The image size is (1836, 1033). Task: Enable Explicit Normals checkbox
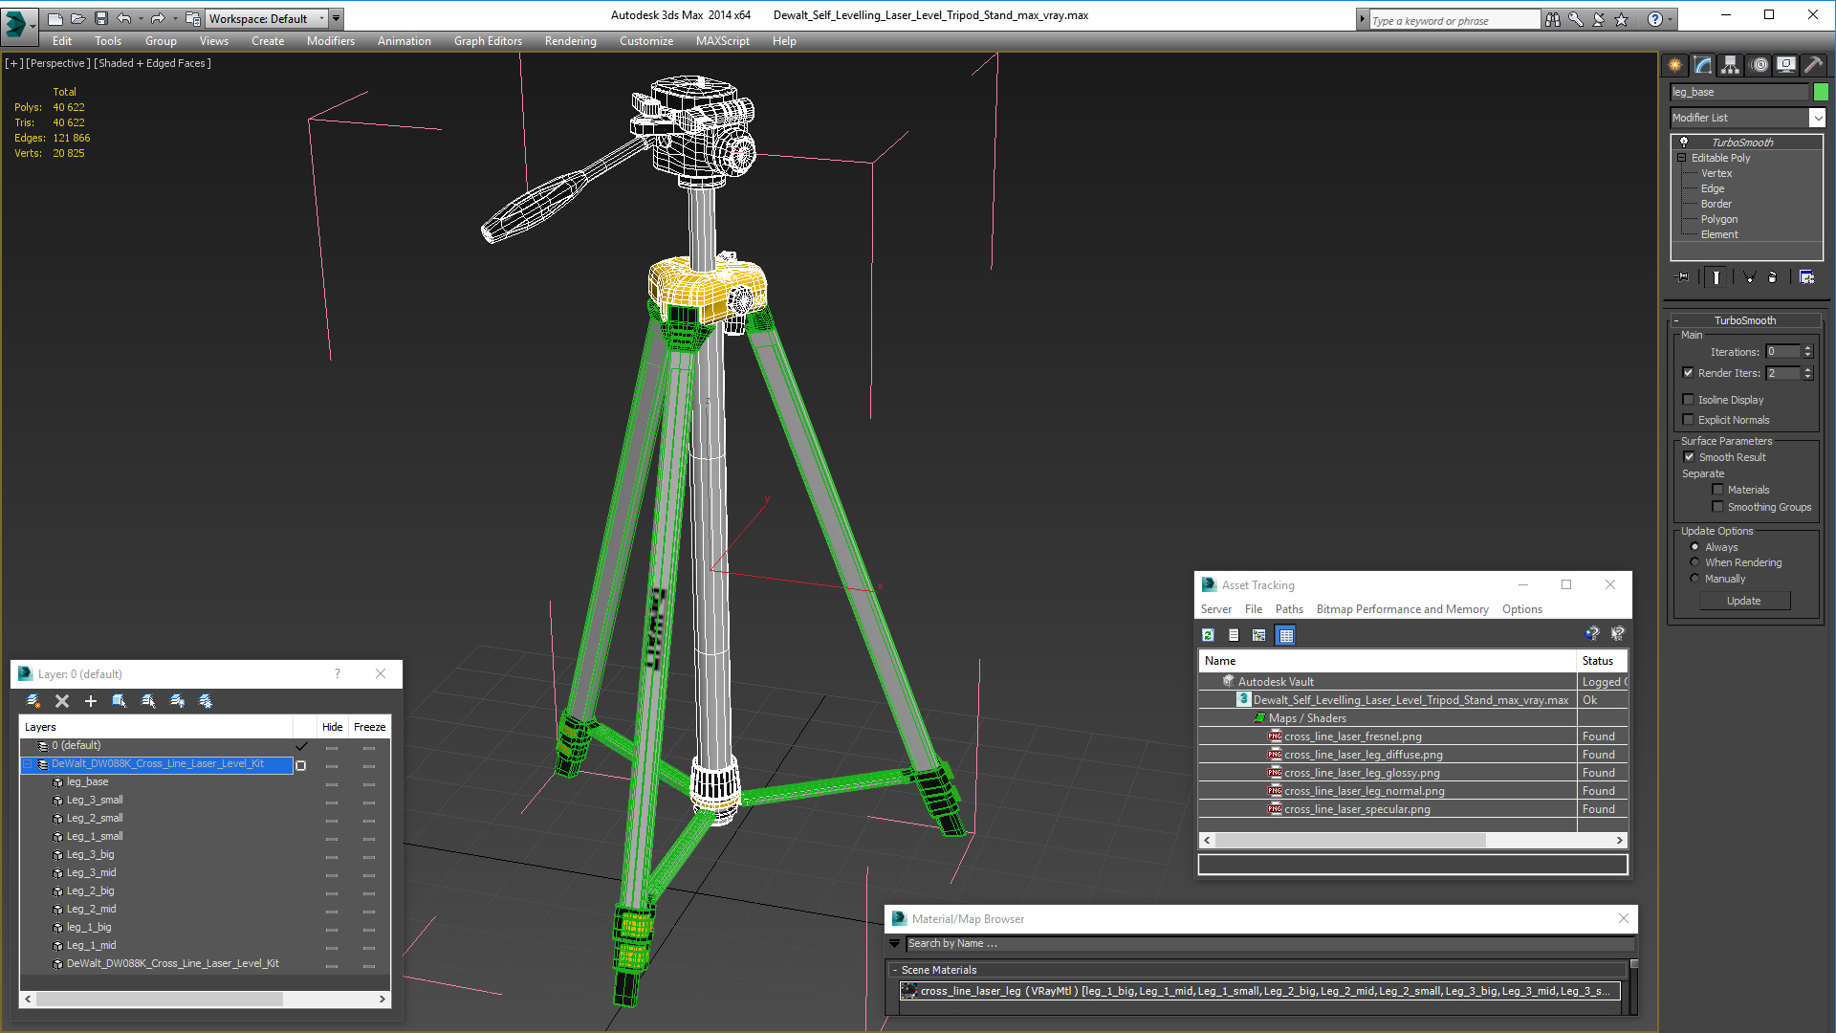coord(1688,420)
